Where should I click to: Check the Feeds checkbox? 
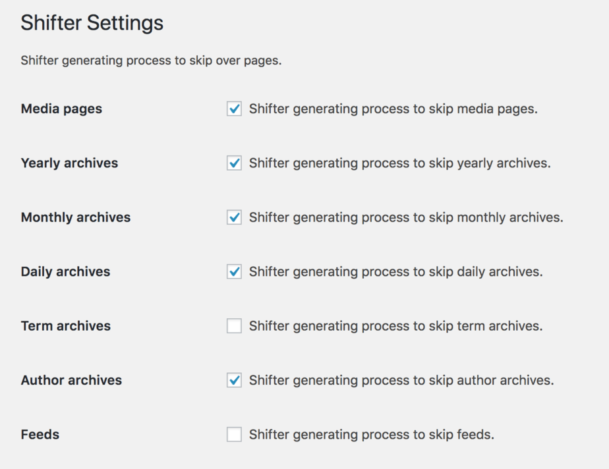tap(234, 435)
